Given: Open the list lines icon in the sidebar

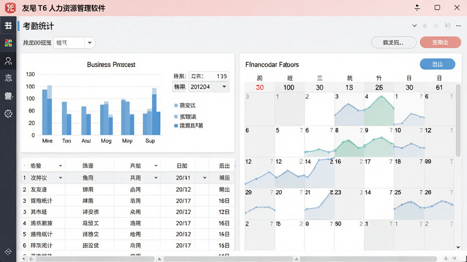Looking at the screenshot, I should (8, 78).
